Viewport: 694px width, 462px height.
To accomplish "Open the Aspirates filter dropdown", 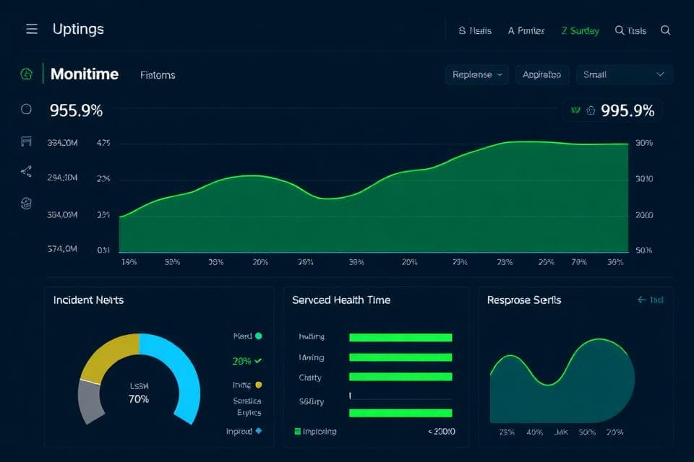I will point(542,74).
